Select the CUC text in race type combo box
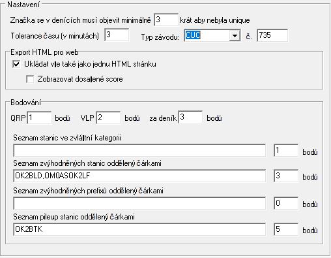331x258 pixels. (x=193, y=35)
